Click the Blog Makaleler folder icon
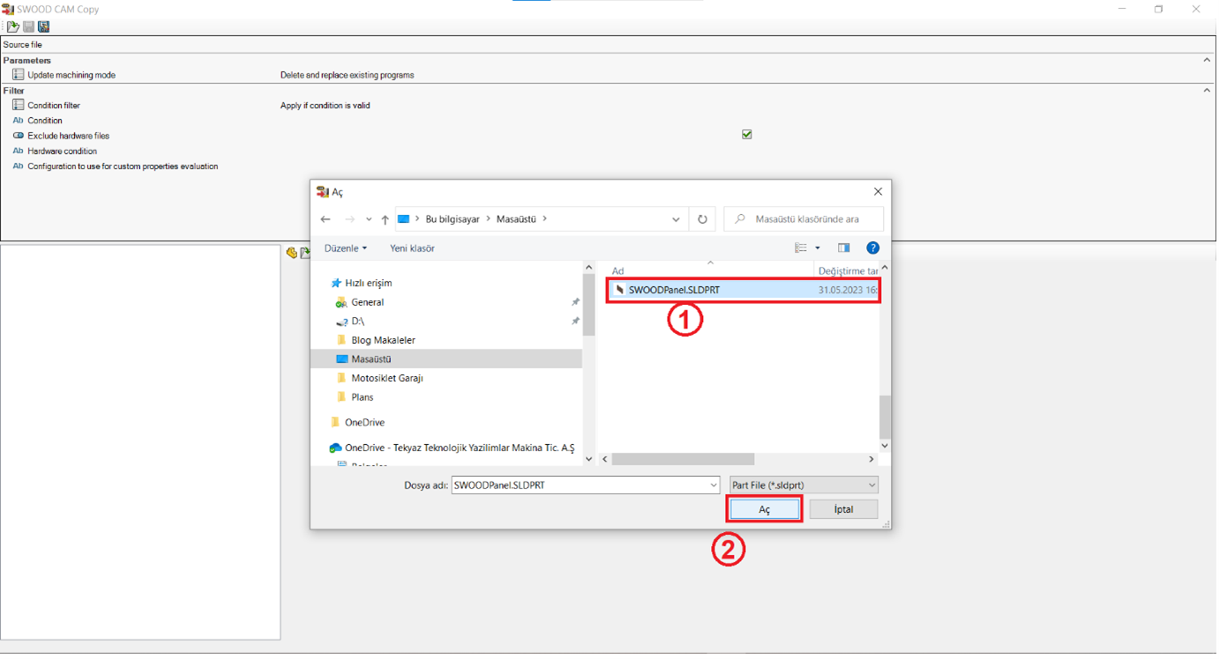Image resolution: width=1219 pixels, height=659 pixels. tap(341, 340)
